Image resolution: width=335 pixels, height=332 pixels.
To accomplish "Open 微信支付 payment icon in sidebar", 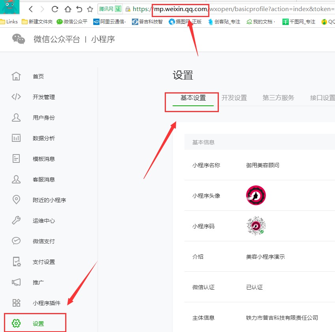I will [x=17, y=241].
